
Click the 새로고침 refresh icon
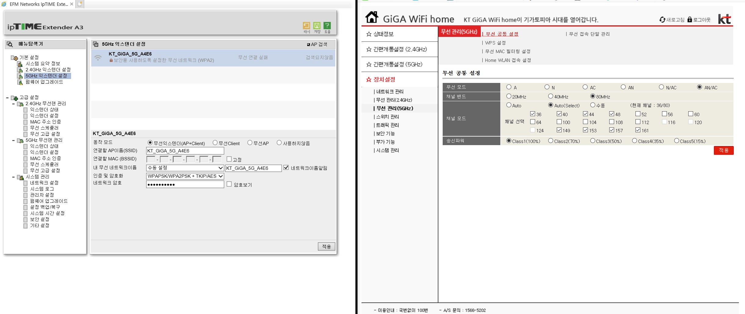tap(662, 20)
